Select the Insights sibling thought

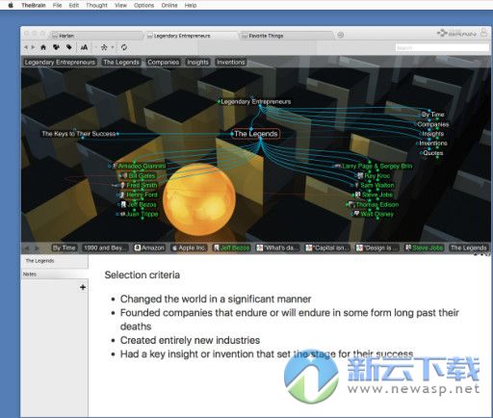(x=432, y=134)
